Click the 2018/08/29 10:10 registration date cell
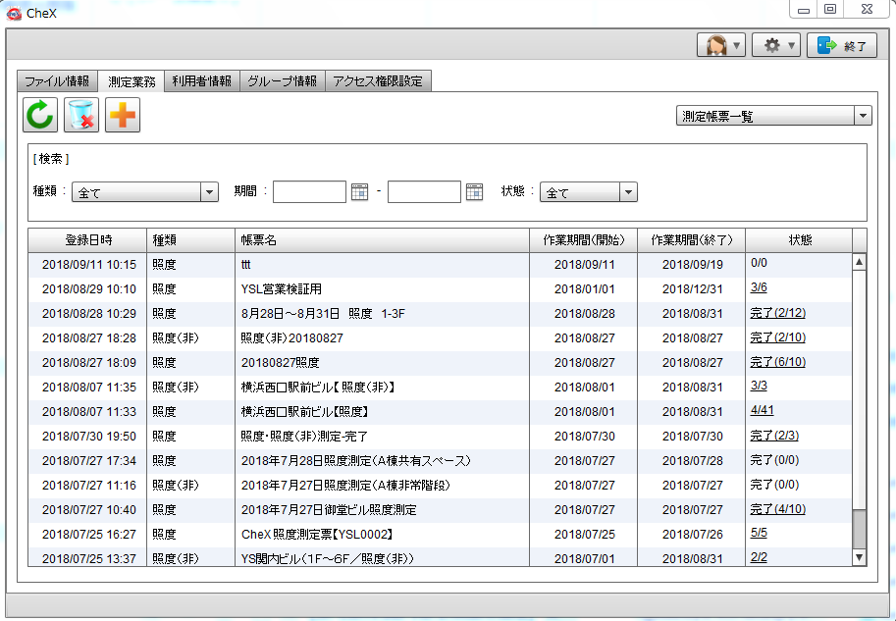 pyautogui.click(x=89, y=289)
